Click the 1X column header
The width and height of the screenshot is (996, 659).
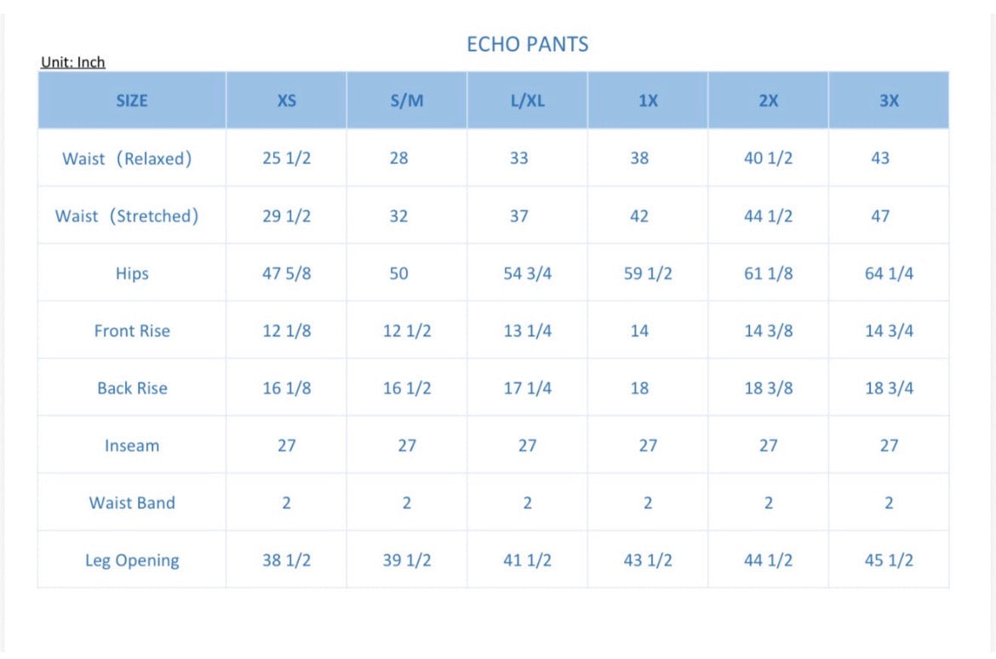648,100
